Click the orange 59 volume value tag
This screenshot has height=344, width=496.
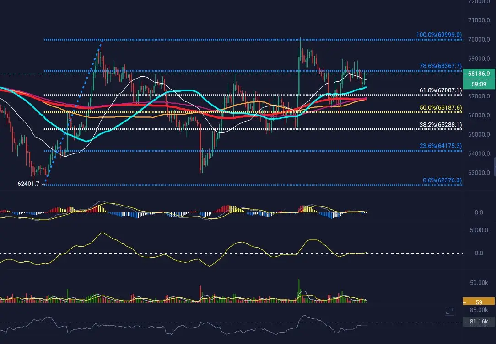[x=479, y=302]
